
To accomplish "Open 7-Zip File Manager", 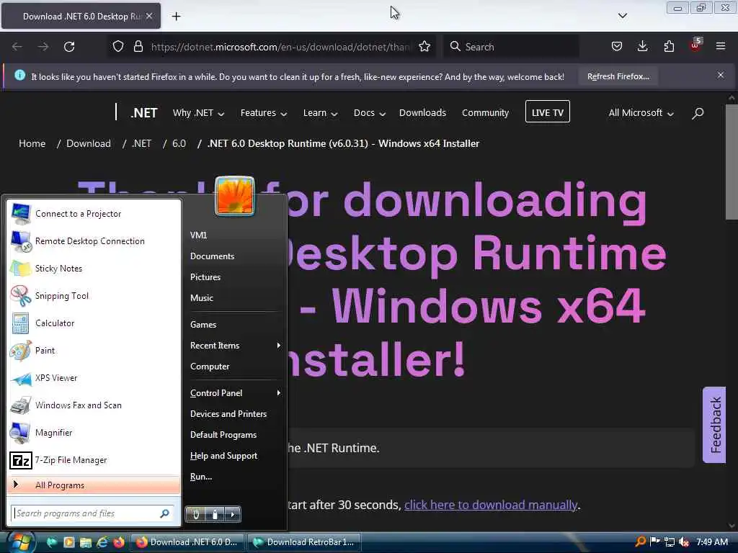I will coord(94,460).
